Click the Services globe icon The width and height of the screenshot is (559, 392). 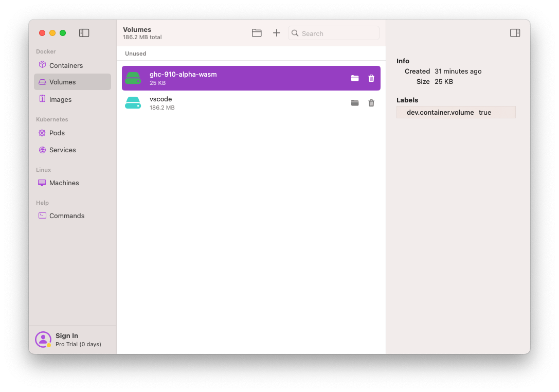[x=42, y=150]
